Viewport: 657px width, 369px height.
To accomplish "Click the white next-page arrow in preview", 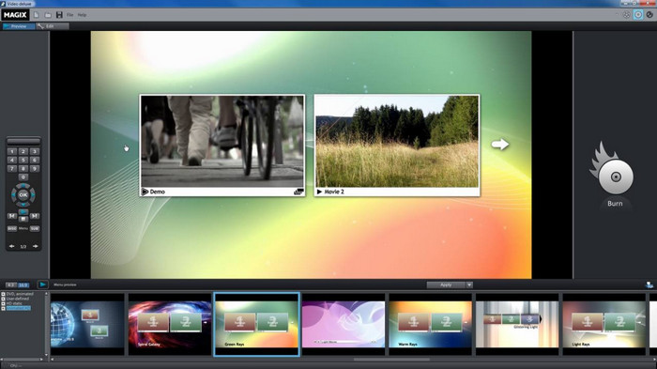I will (x=500, y=145).
